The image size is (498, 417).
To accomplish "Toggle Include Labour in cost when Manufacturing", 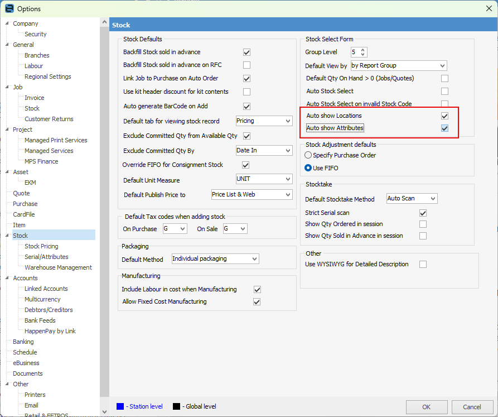I will 257,290.
